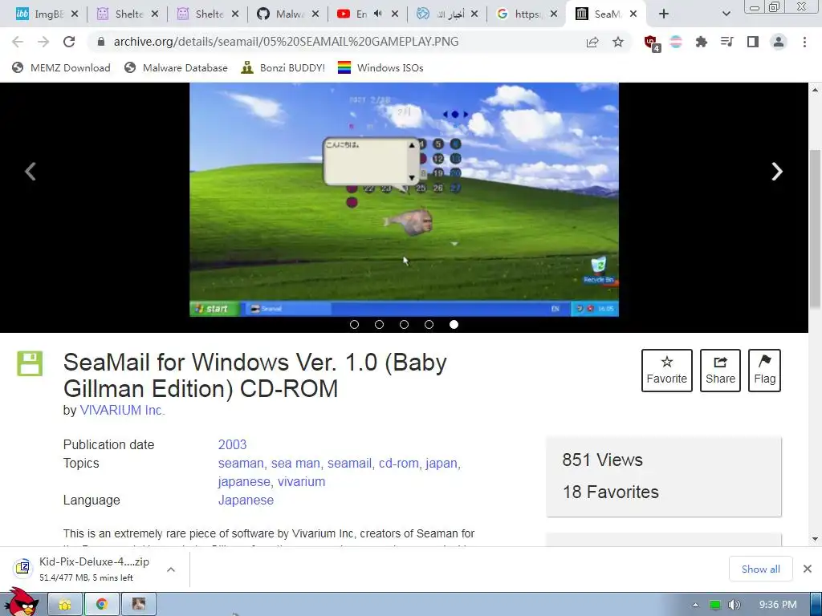The image size is (822, 616).
Task: Open Windows ISOs bookmark
Action: tap(380, 67)
